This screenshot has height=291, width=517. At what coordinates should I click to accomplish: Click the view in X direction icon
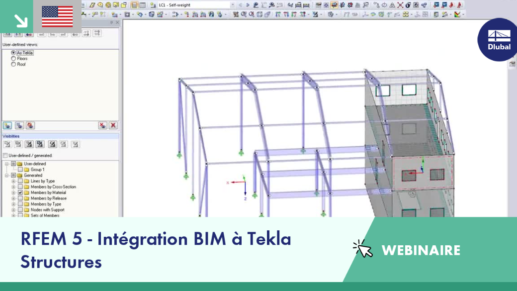point(7,33)
